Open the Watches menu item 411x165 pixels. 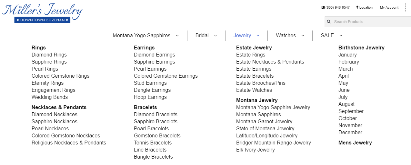click(x=286, y=36)
